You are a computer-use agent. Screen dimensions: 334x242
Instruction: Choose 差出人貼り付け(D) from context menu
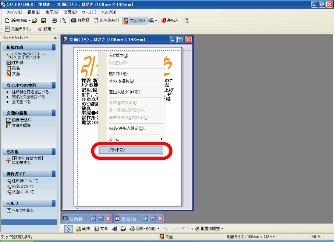(131, 92)
